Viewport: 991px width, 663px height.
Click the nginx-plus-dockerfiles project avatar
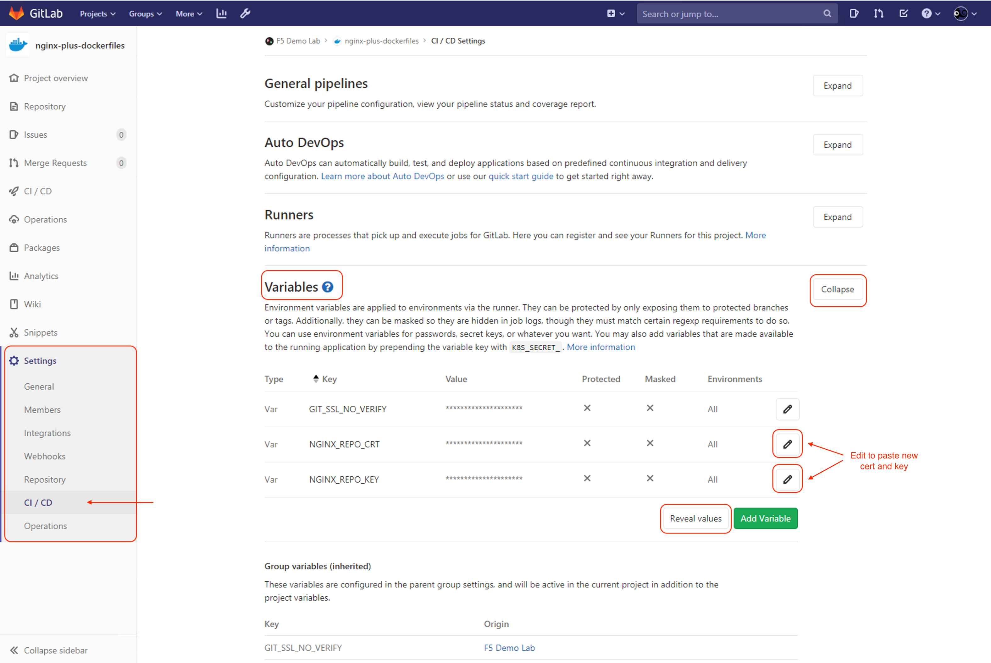17,44
